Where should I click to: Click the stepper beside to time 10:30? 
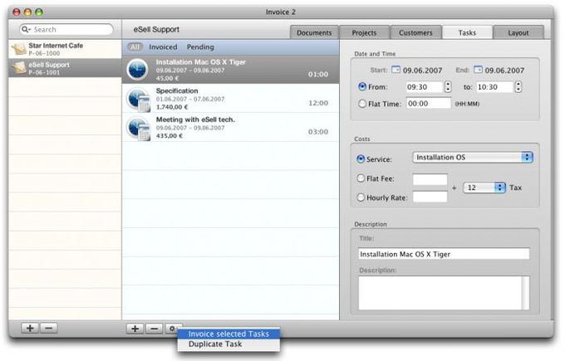click(x=518, y=87)
